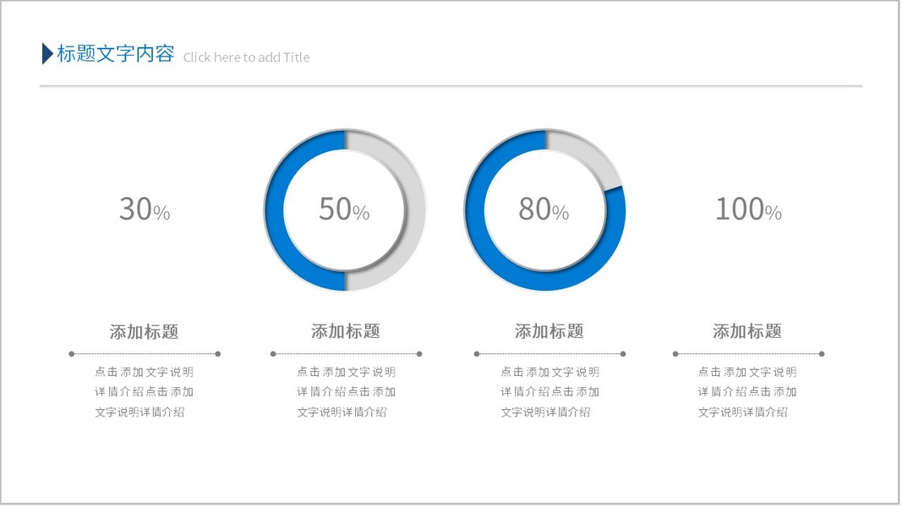Select the title text 标题文字内容
902x507 pixels.
pos(115,55)
